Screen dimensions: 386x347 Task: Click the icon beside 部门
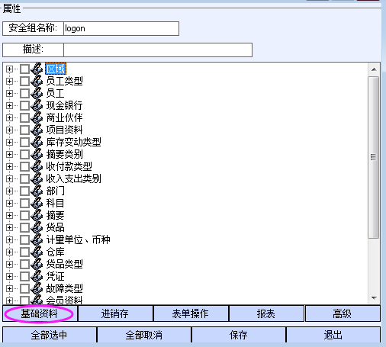tap(37, 191)
